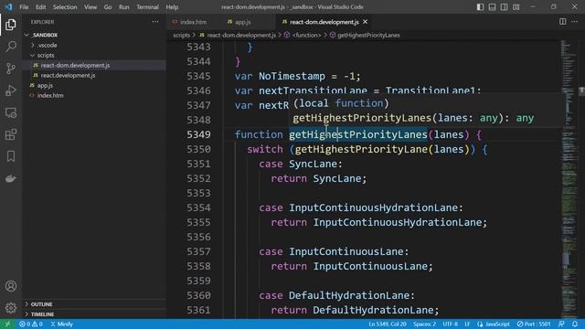Toggle Secondary Side Bar layout icon
Image resolution: width=585 pixels, height=329 pixels.
coord(504,6)
